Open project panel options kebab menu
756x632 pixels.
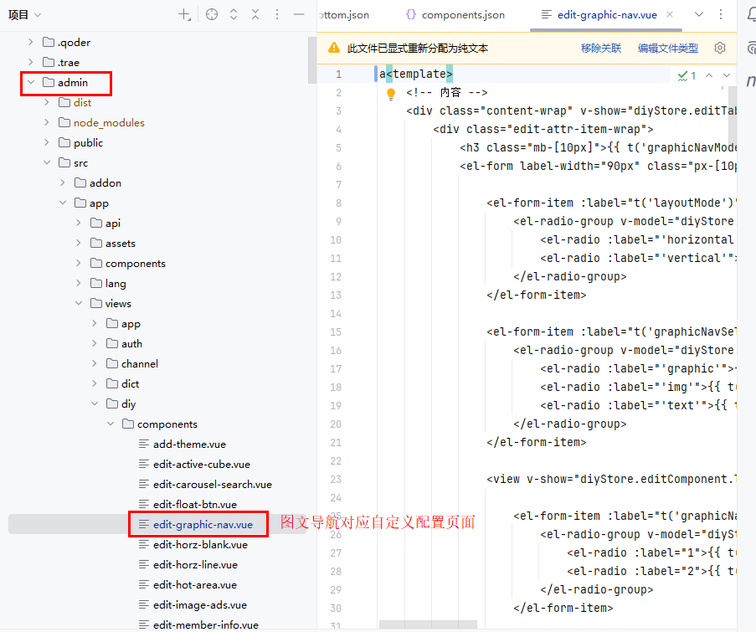coord(277,15)
